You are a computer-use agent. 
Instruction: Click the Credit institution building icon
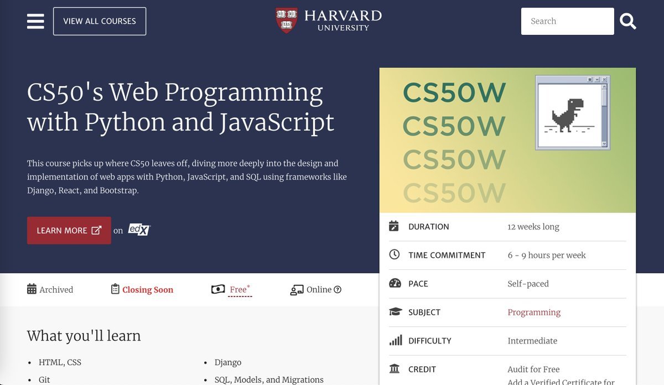click(x=395, y=369)
